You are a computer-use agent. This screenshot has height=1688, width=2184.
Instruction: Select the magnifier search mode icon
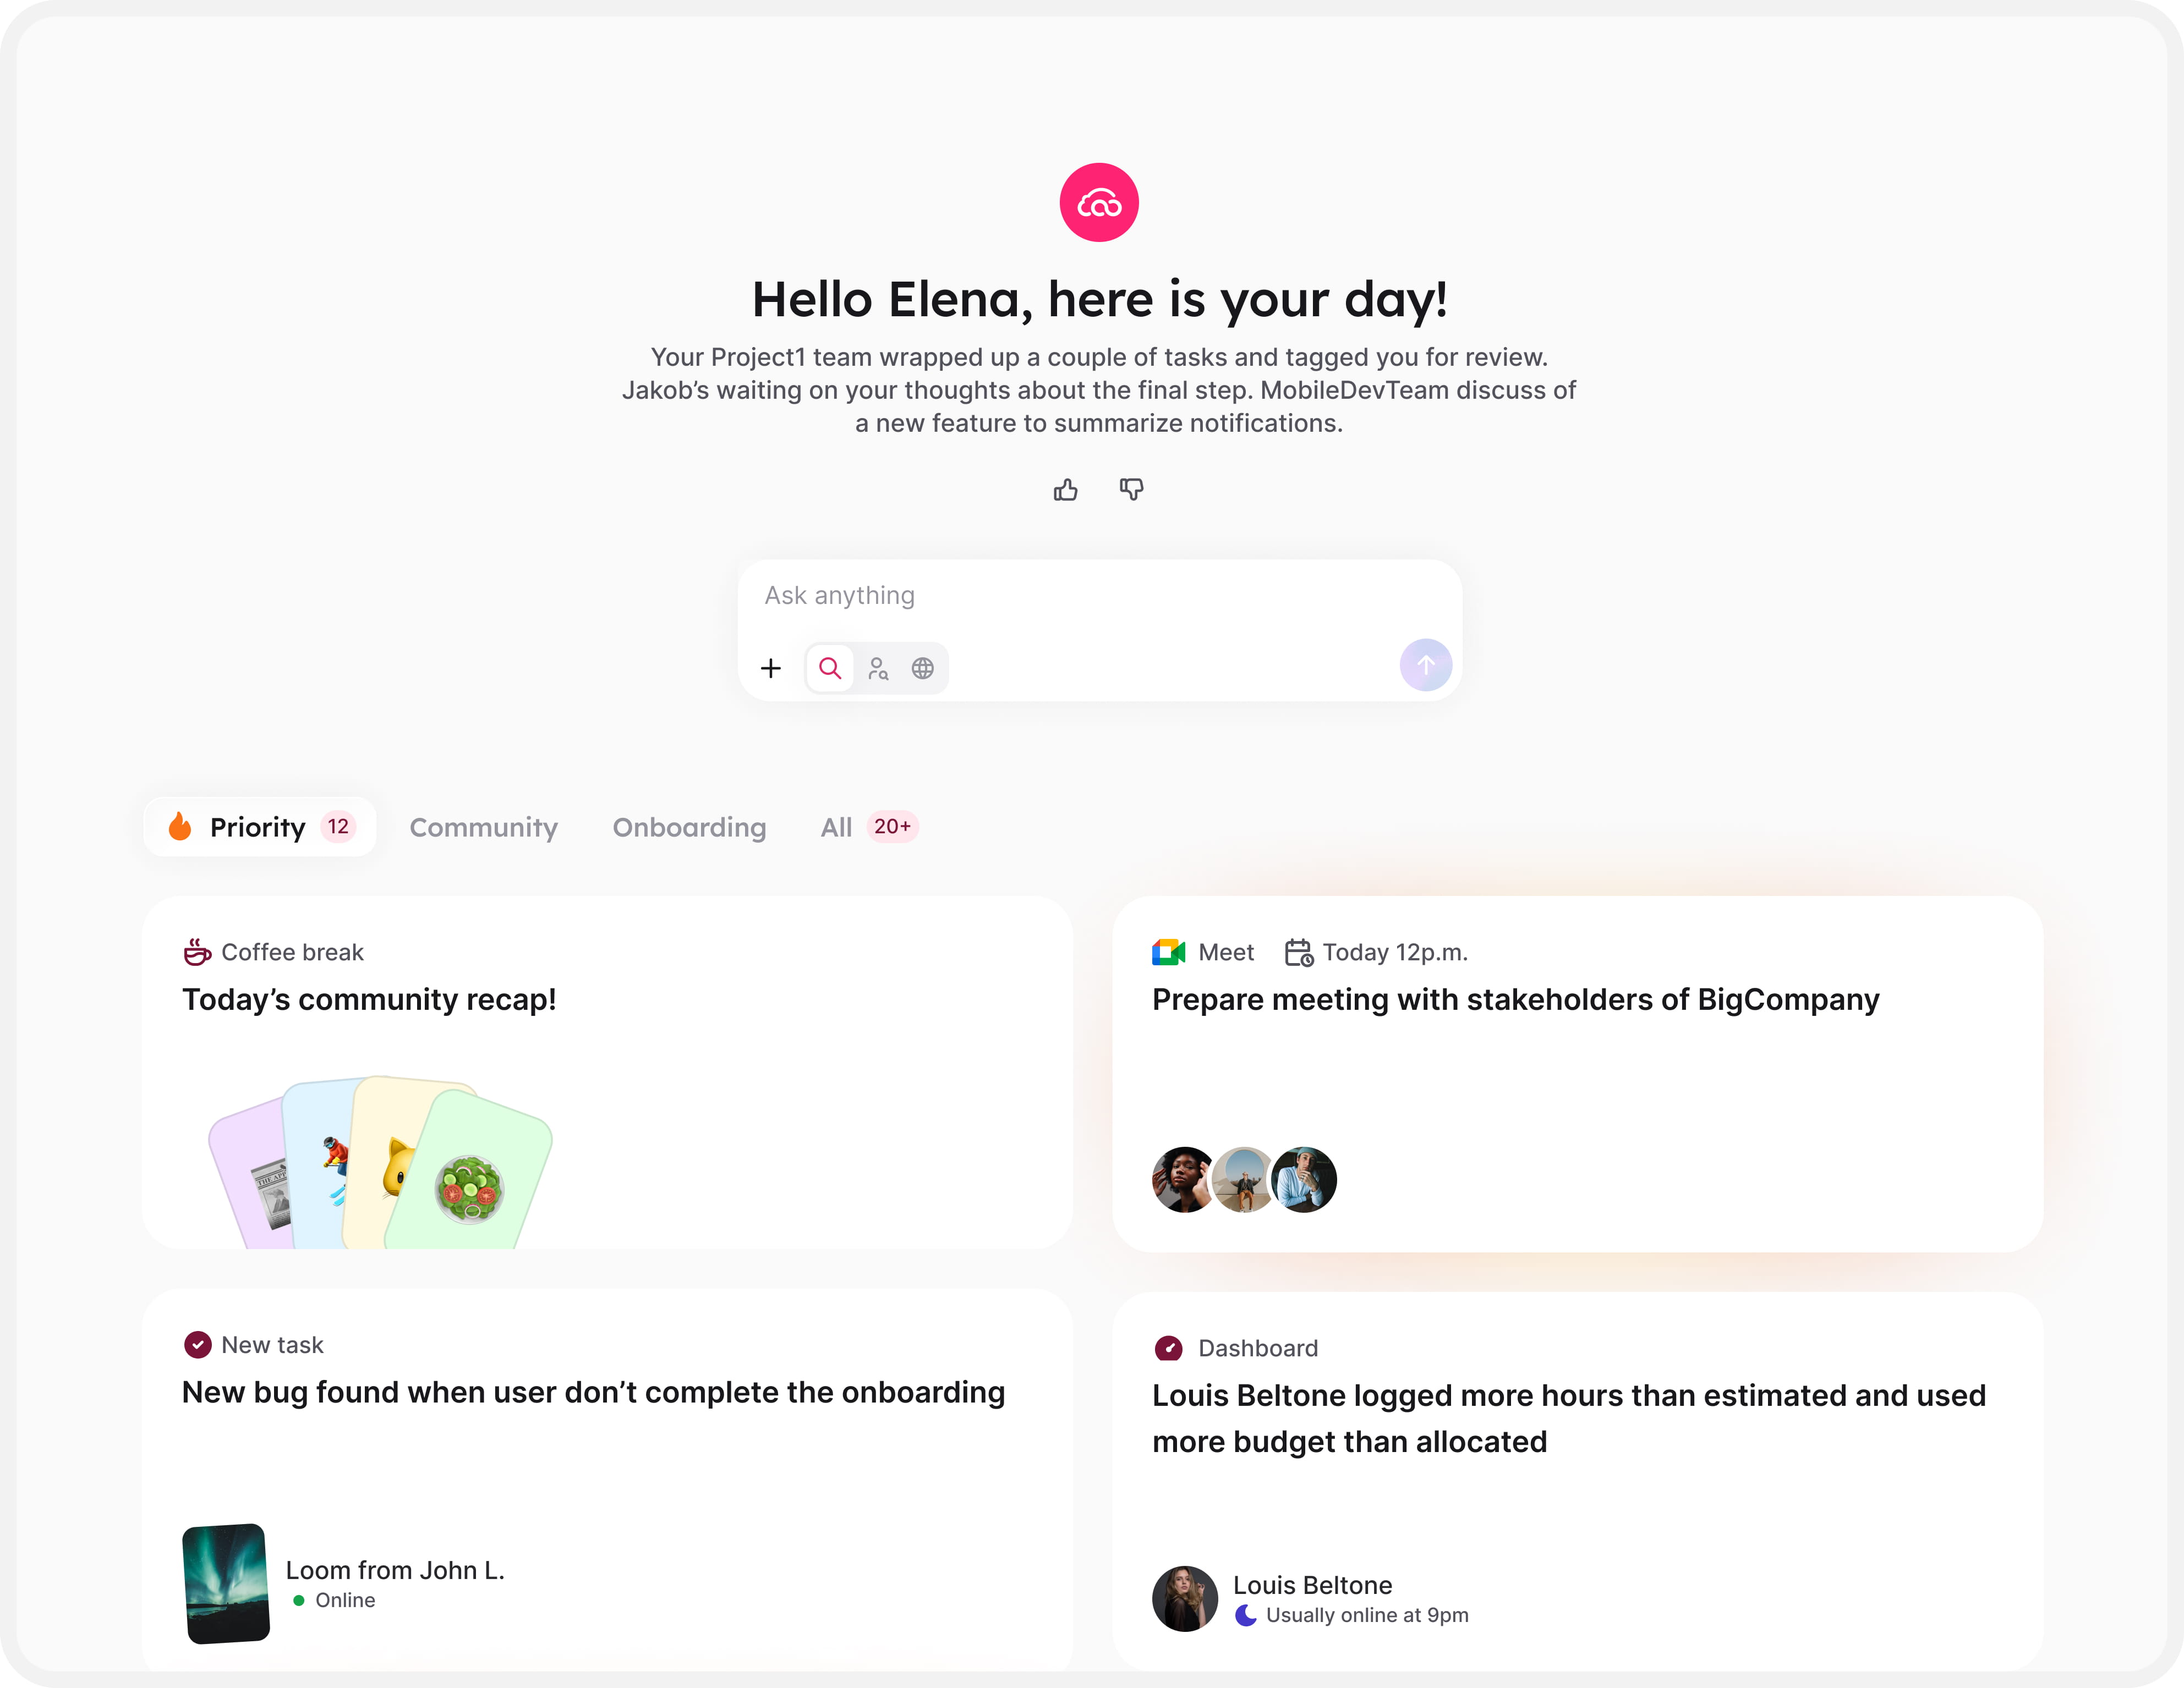829,668
